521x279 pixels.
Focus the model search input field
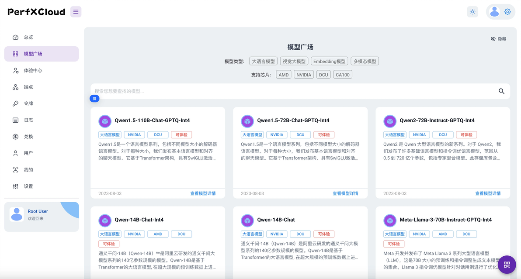pyautogui.click(x=294, y=91)
